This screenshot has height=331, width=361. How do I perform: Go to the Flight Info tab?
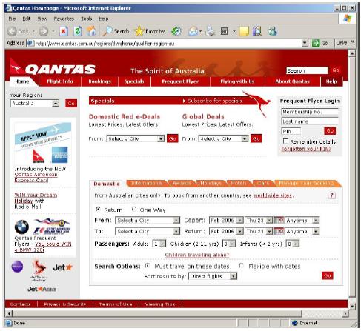pyautogui.click(x=60, y=81)
